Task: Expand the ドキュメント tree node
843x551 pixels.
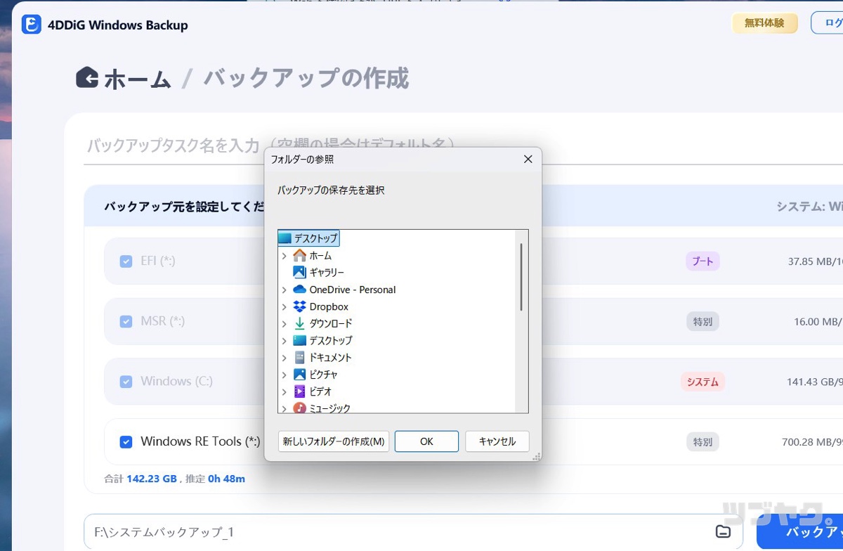Action: [285, 357]
